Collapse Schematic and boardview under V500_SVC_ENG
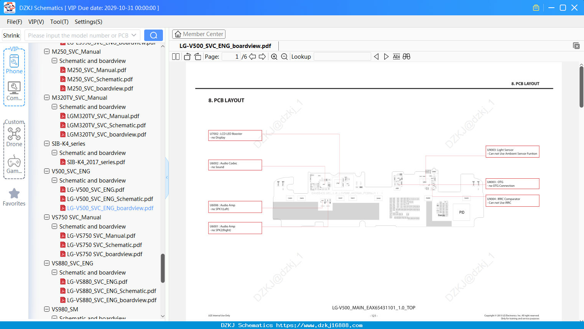Viewport: 584px width, 329px height. click(x=54, y=180)
